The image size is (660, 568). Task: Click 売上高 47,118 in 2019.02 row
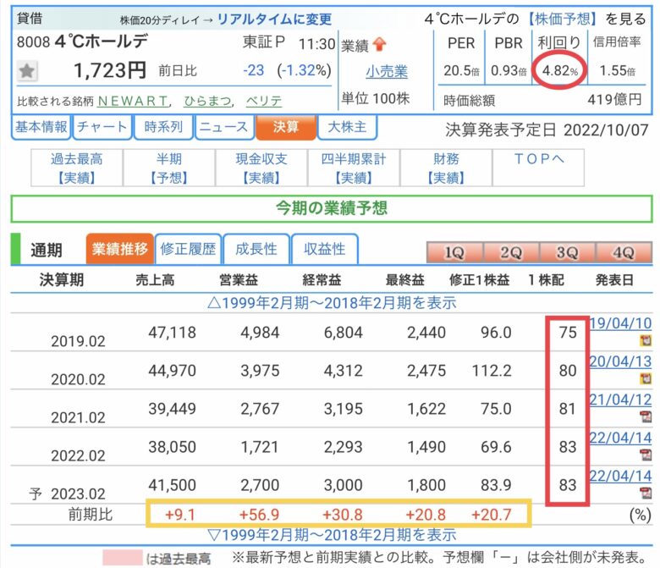pyautogui.click(x=172, y=333)
